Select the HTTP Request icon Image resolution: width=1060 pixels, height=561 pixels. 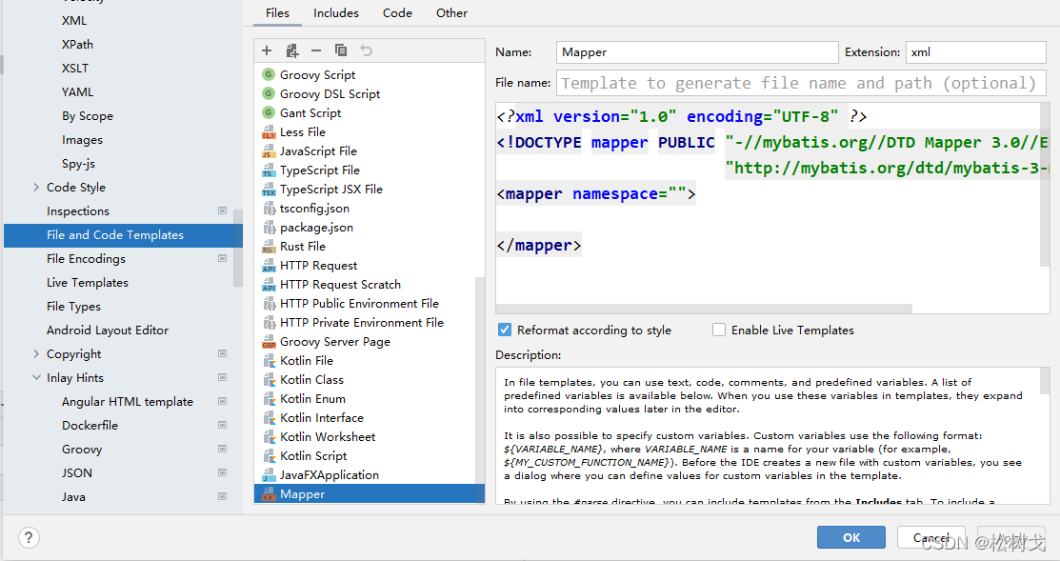click(x=269, y=265)
